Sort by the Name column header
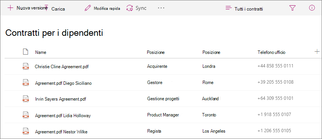The width and height of the screenshot is (322, 139). (x=40, y=52)
